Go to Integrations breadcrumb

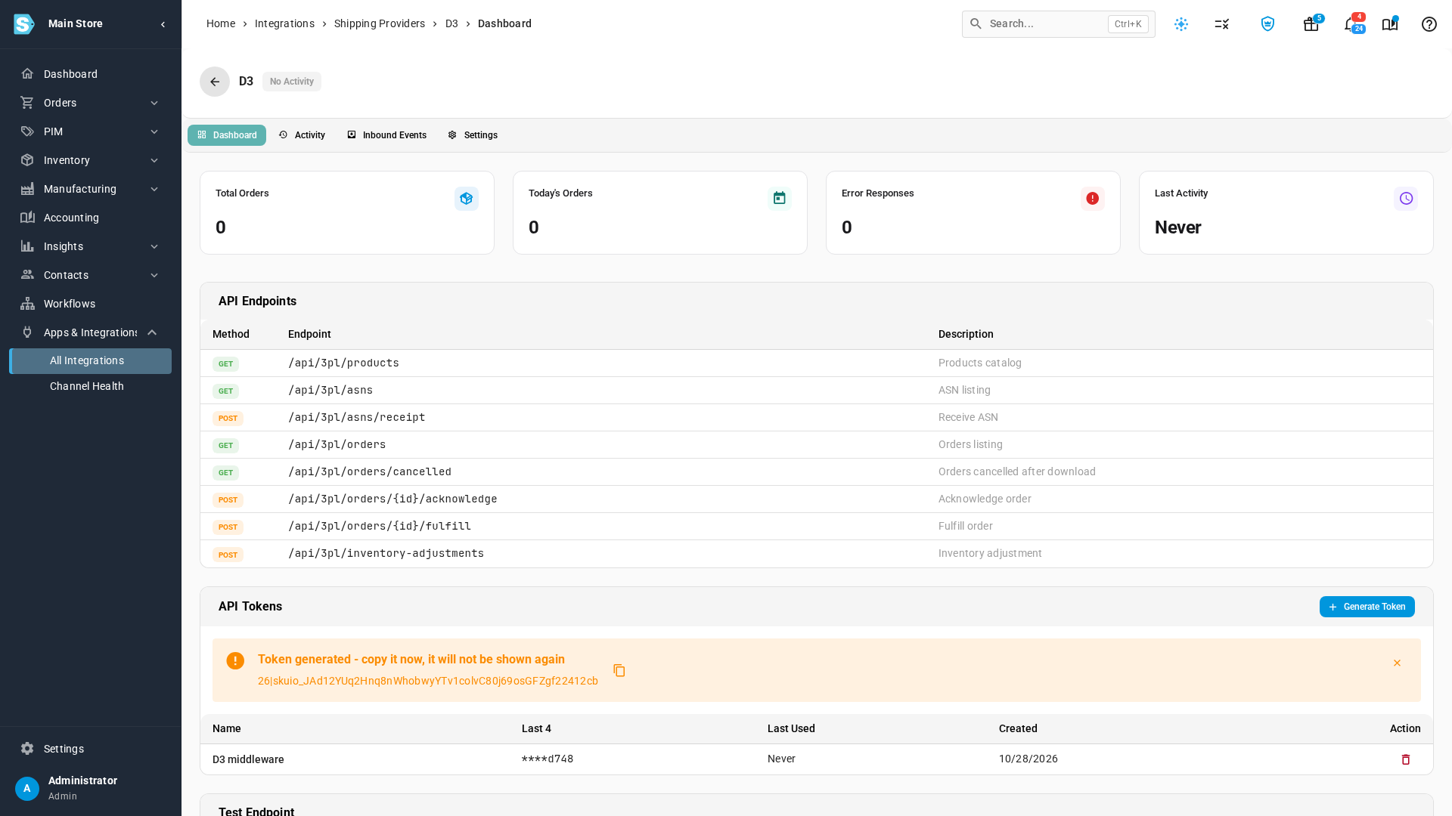coord(284,24)
